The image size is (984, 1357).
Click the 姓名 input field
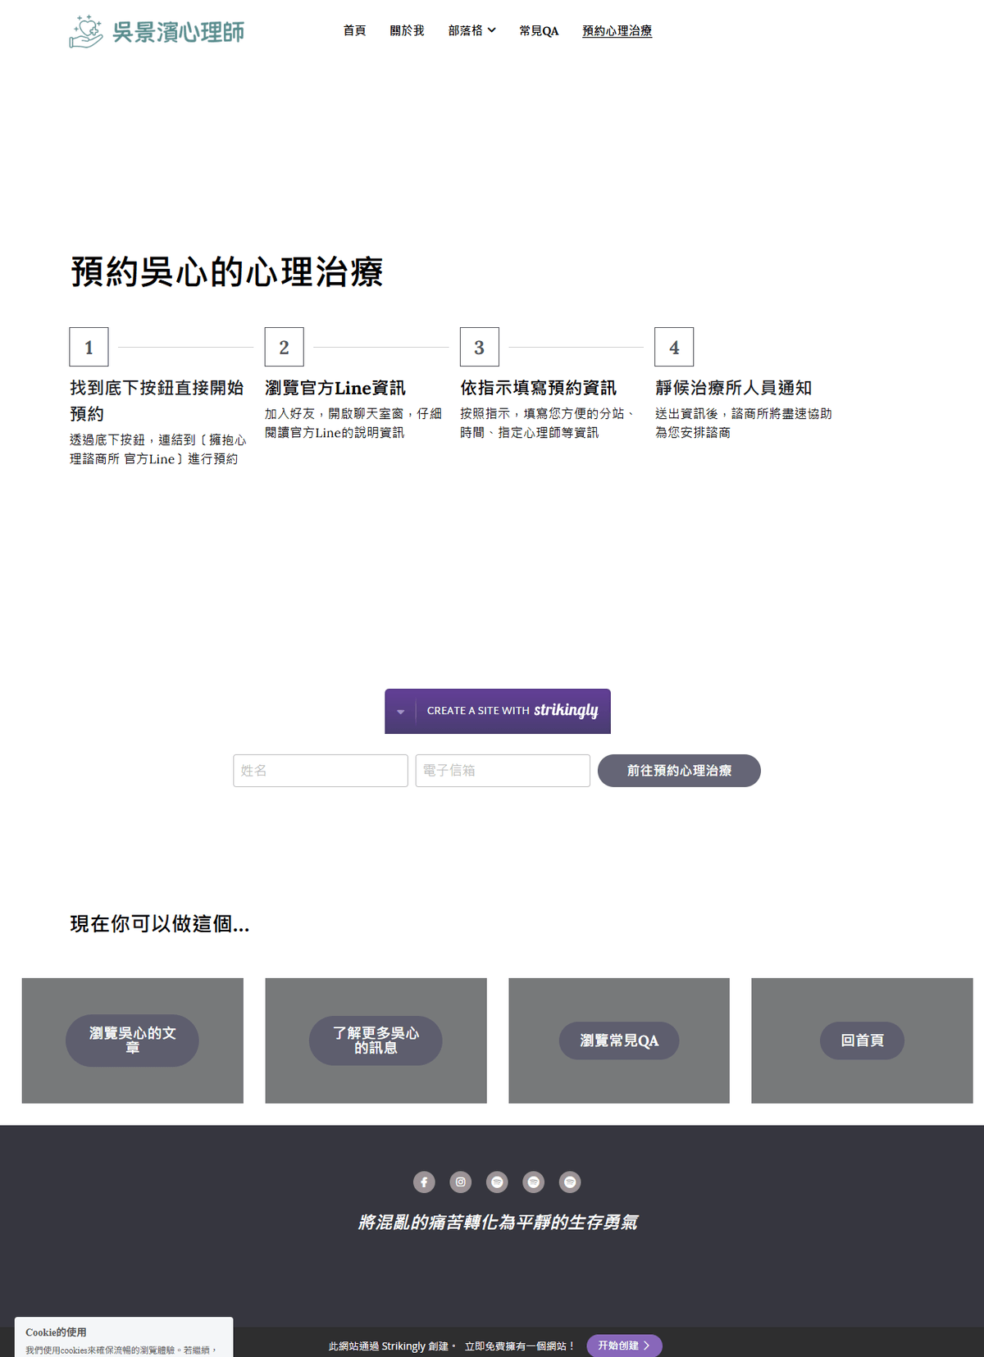tap(321, 771)
